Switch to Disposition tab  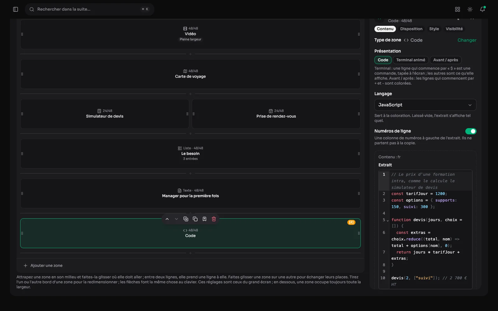click(411, 29)
